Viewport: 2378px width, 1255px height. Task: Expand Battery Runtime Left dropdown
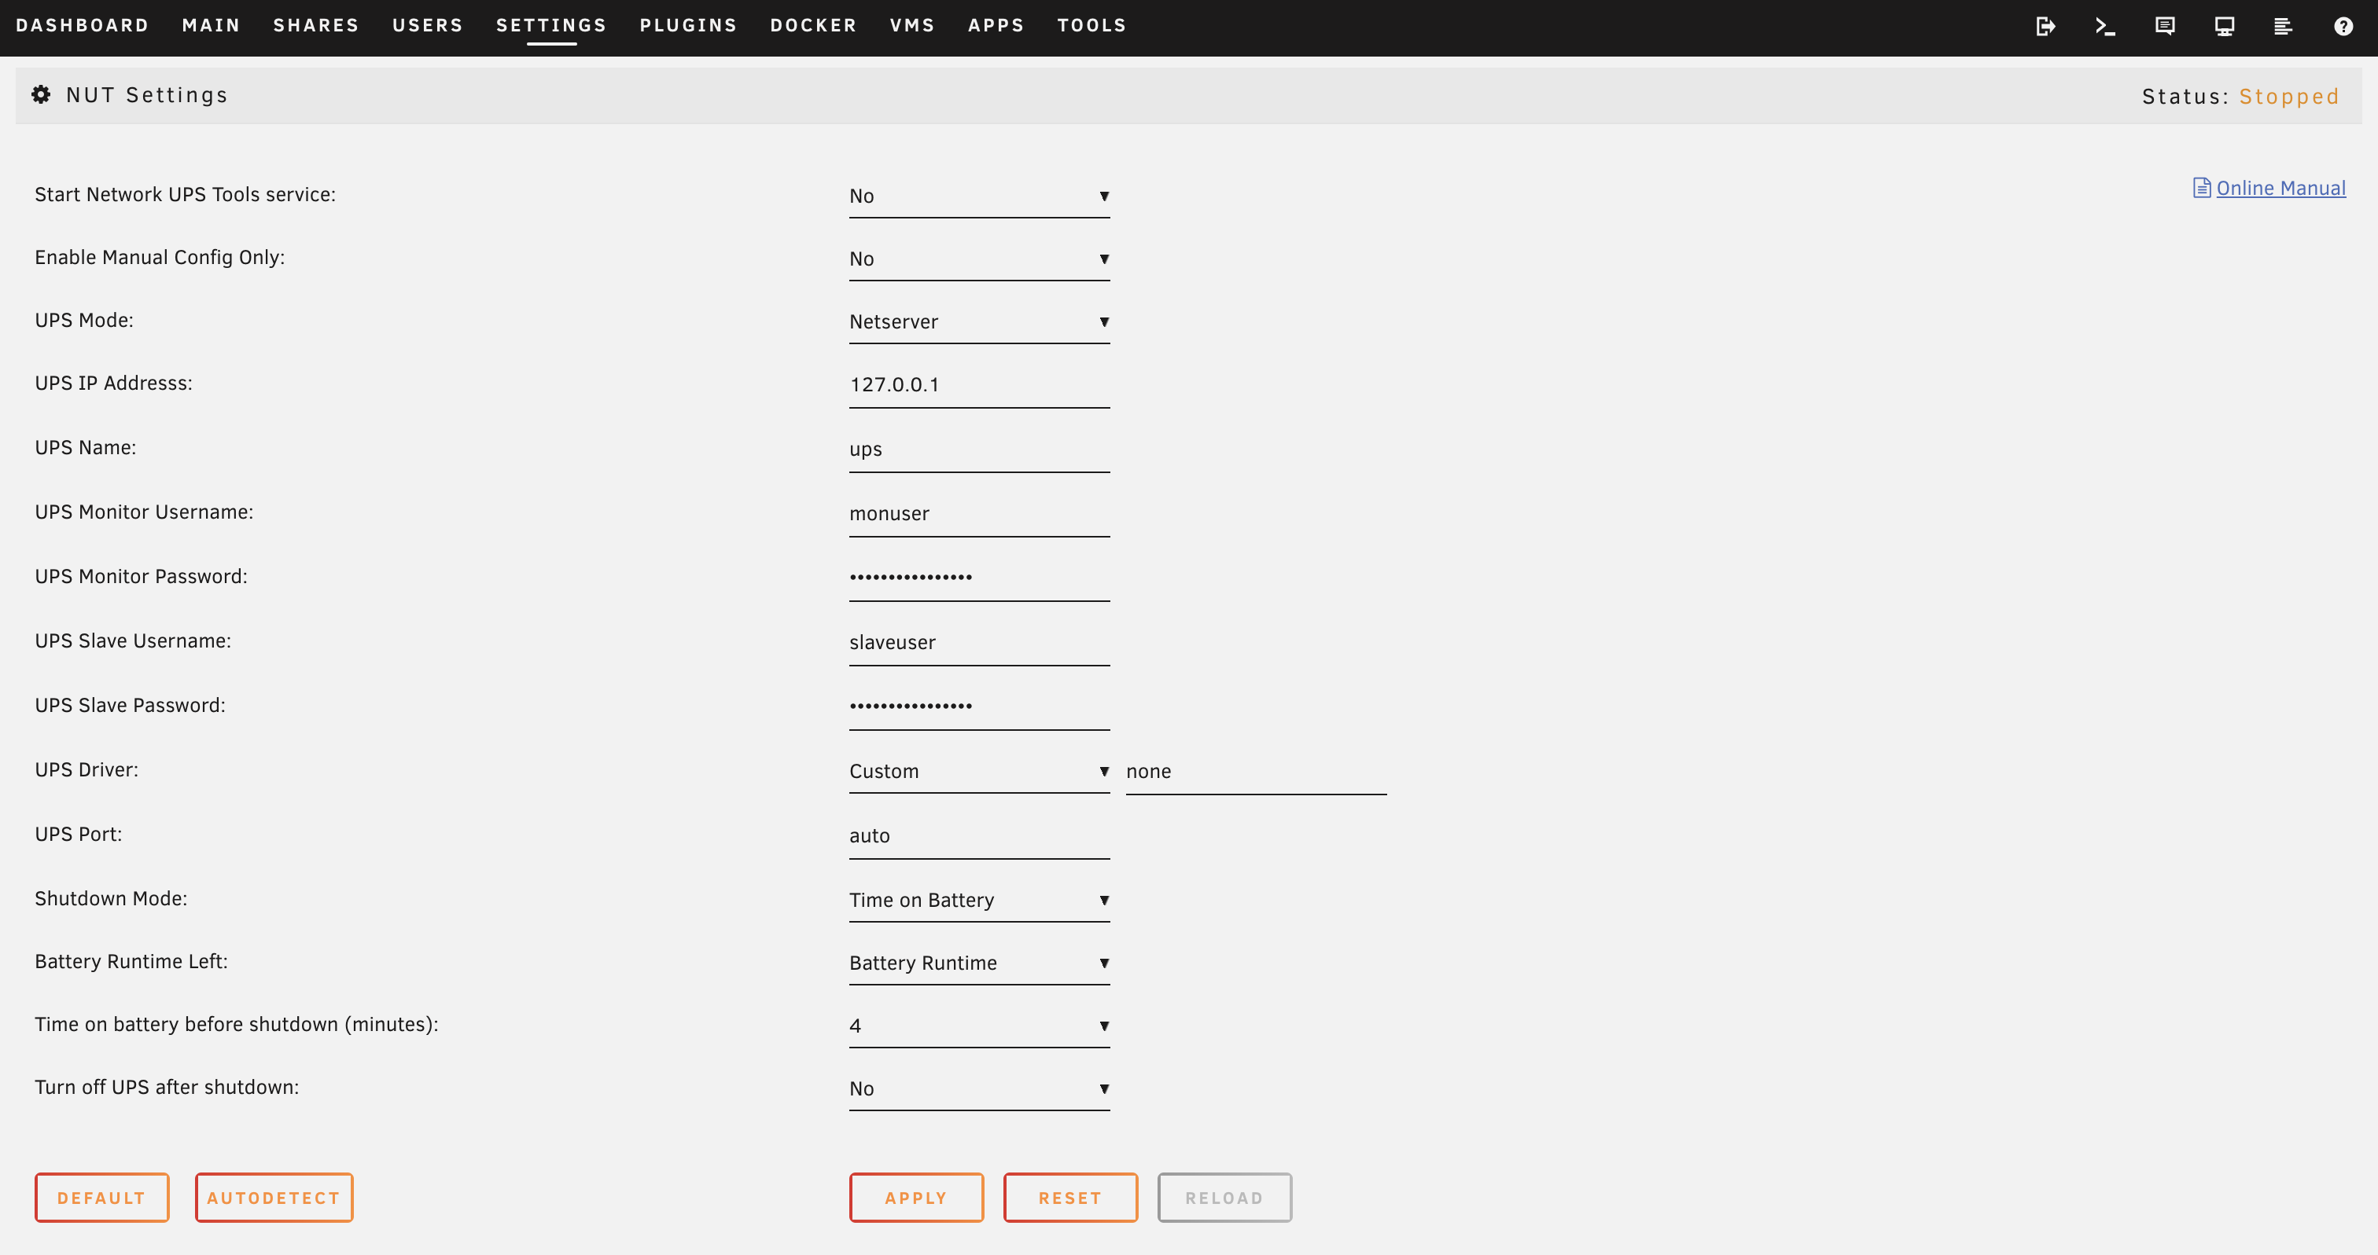coord(980,963)
